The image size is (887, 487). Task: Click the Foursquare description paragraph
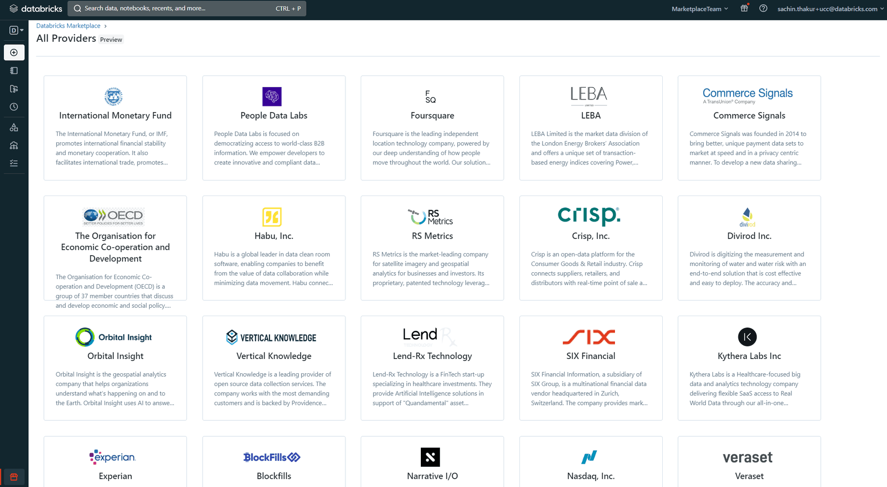coord(432,148)
